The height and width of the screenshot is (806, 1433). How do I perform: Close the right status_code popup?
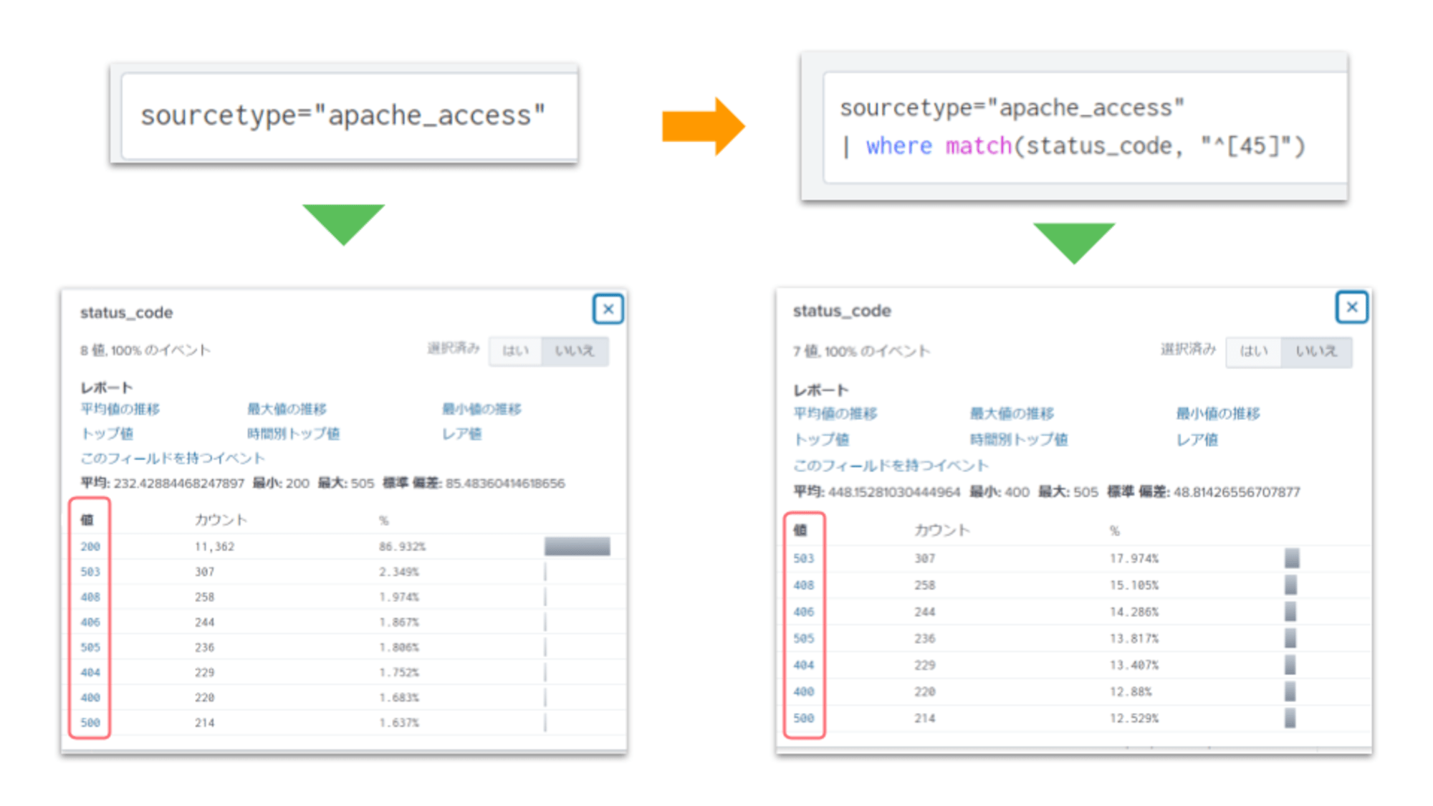(x=1351, y=307)
